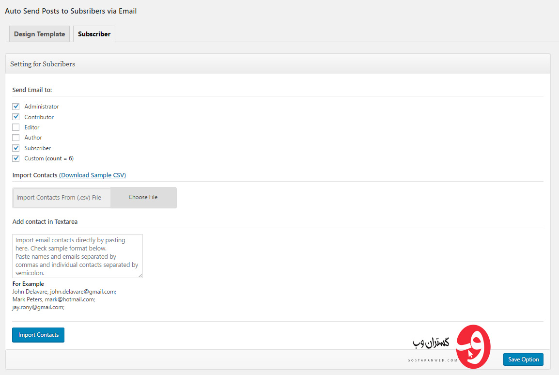Uncheck the Administrator checkbox
The width and height of the screenshot is (559, 375).
16,107
